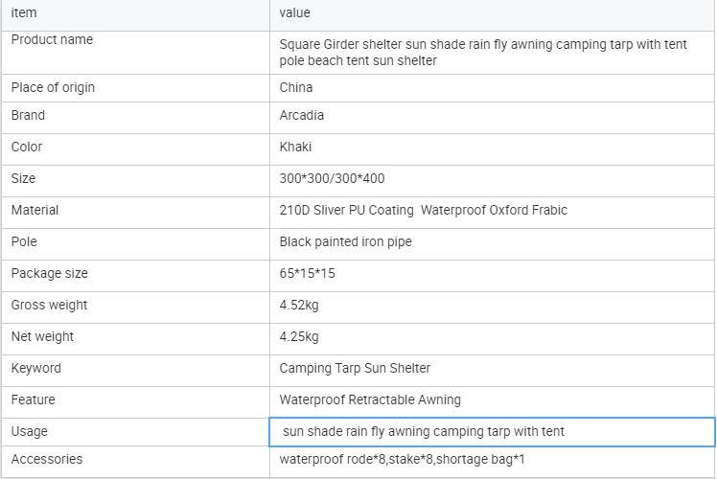Click the Arcadia brand value
Viewport: 717px width, 479px height.
pos(302,116)
